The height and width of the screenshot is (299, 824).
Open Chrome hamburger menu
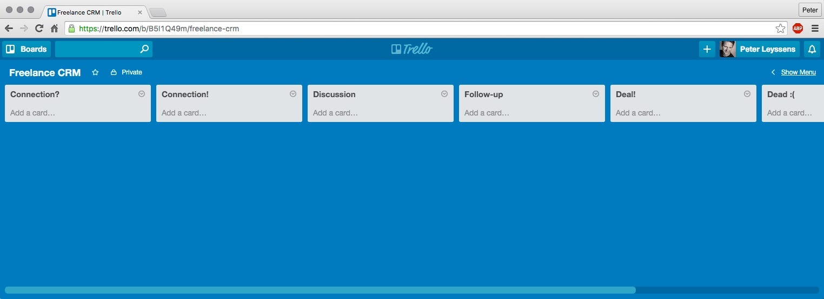pyautogui.click(x=815, y=29)
